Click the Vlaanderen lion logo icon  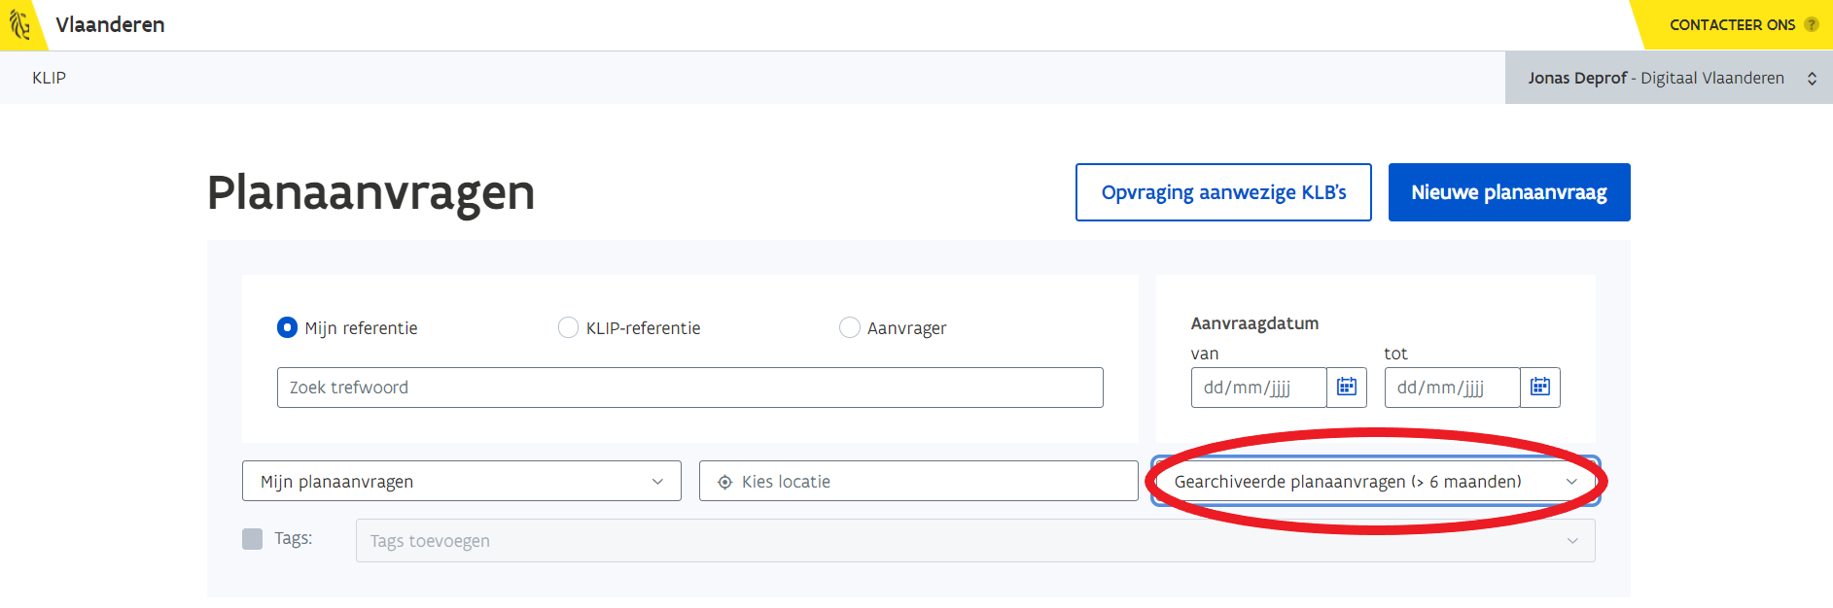pos(19,24)
